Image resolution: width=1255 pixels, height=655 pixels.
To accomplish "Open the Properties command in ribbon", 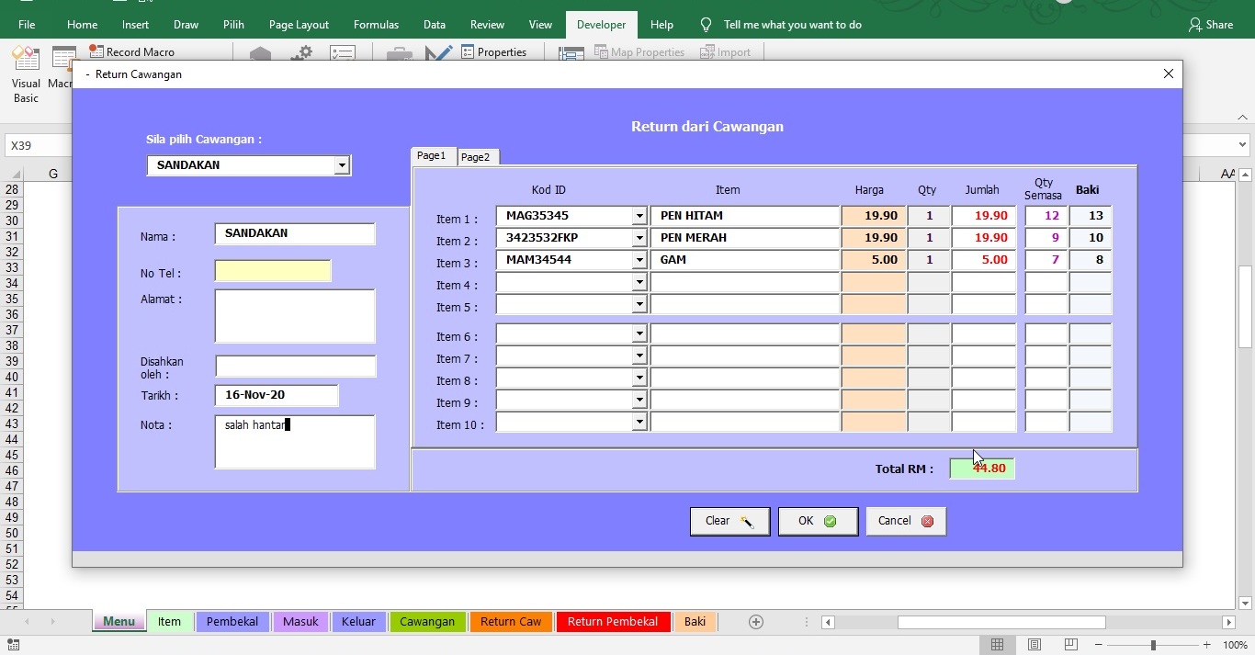I will click(494, 52).
